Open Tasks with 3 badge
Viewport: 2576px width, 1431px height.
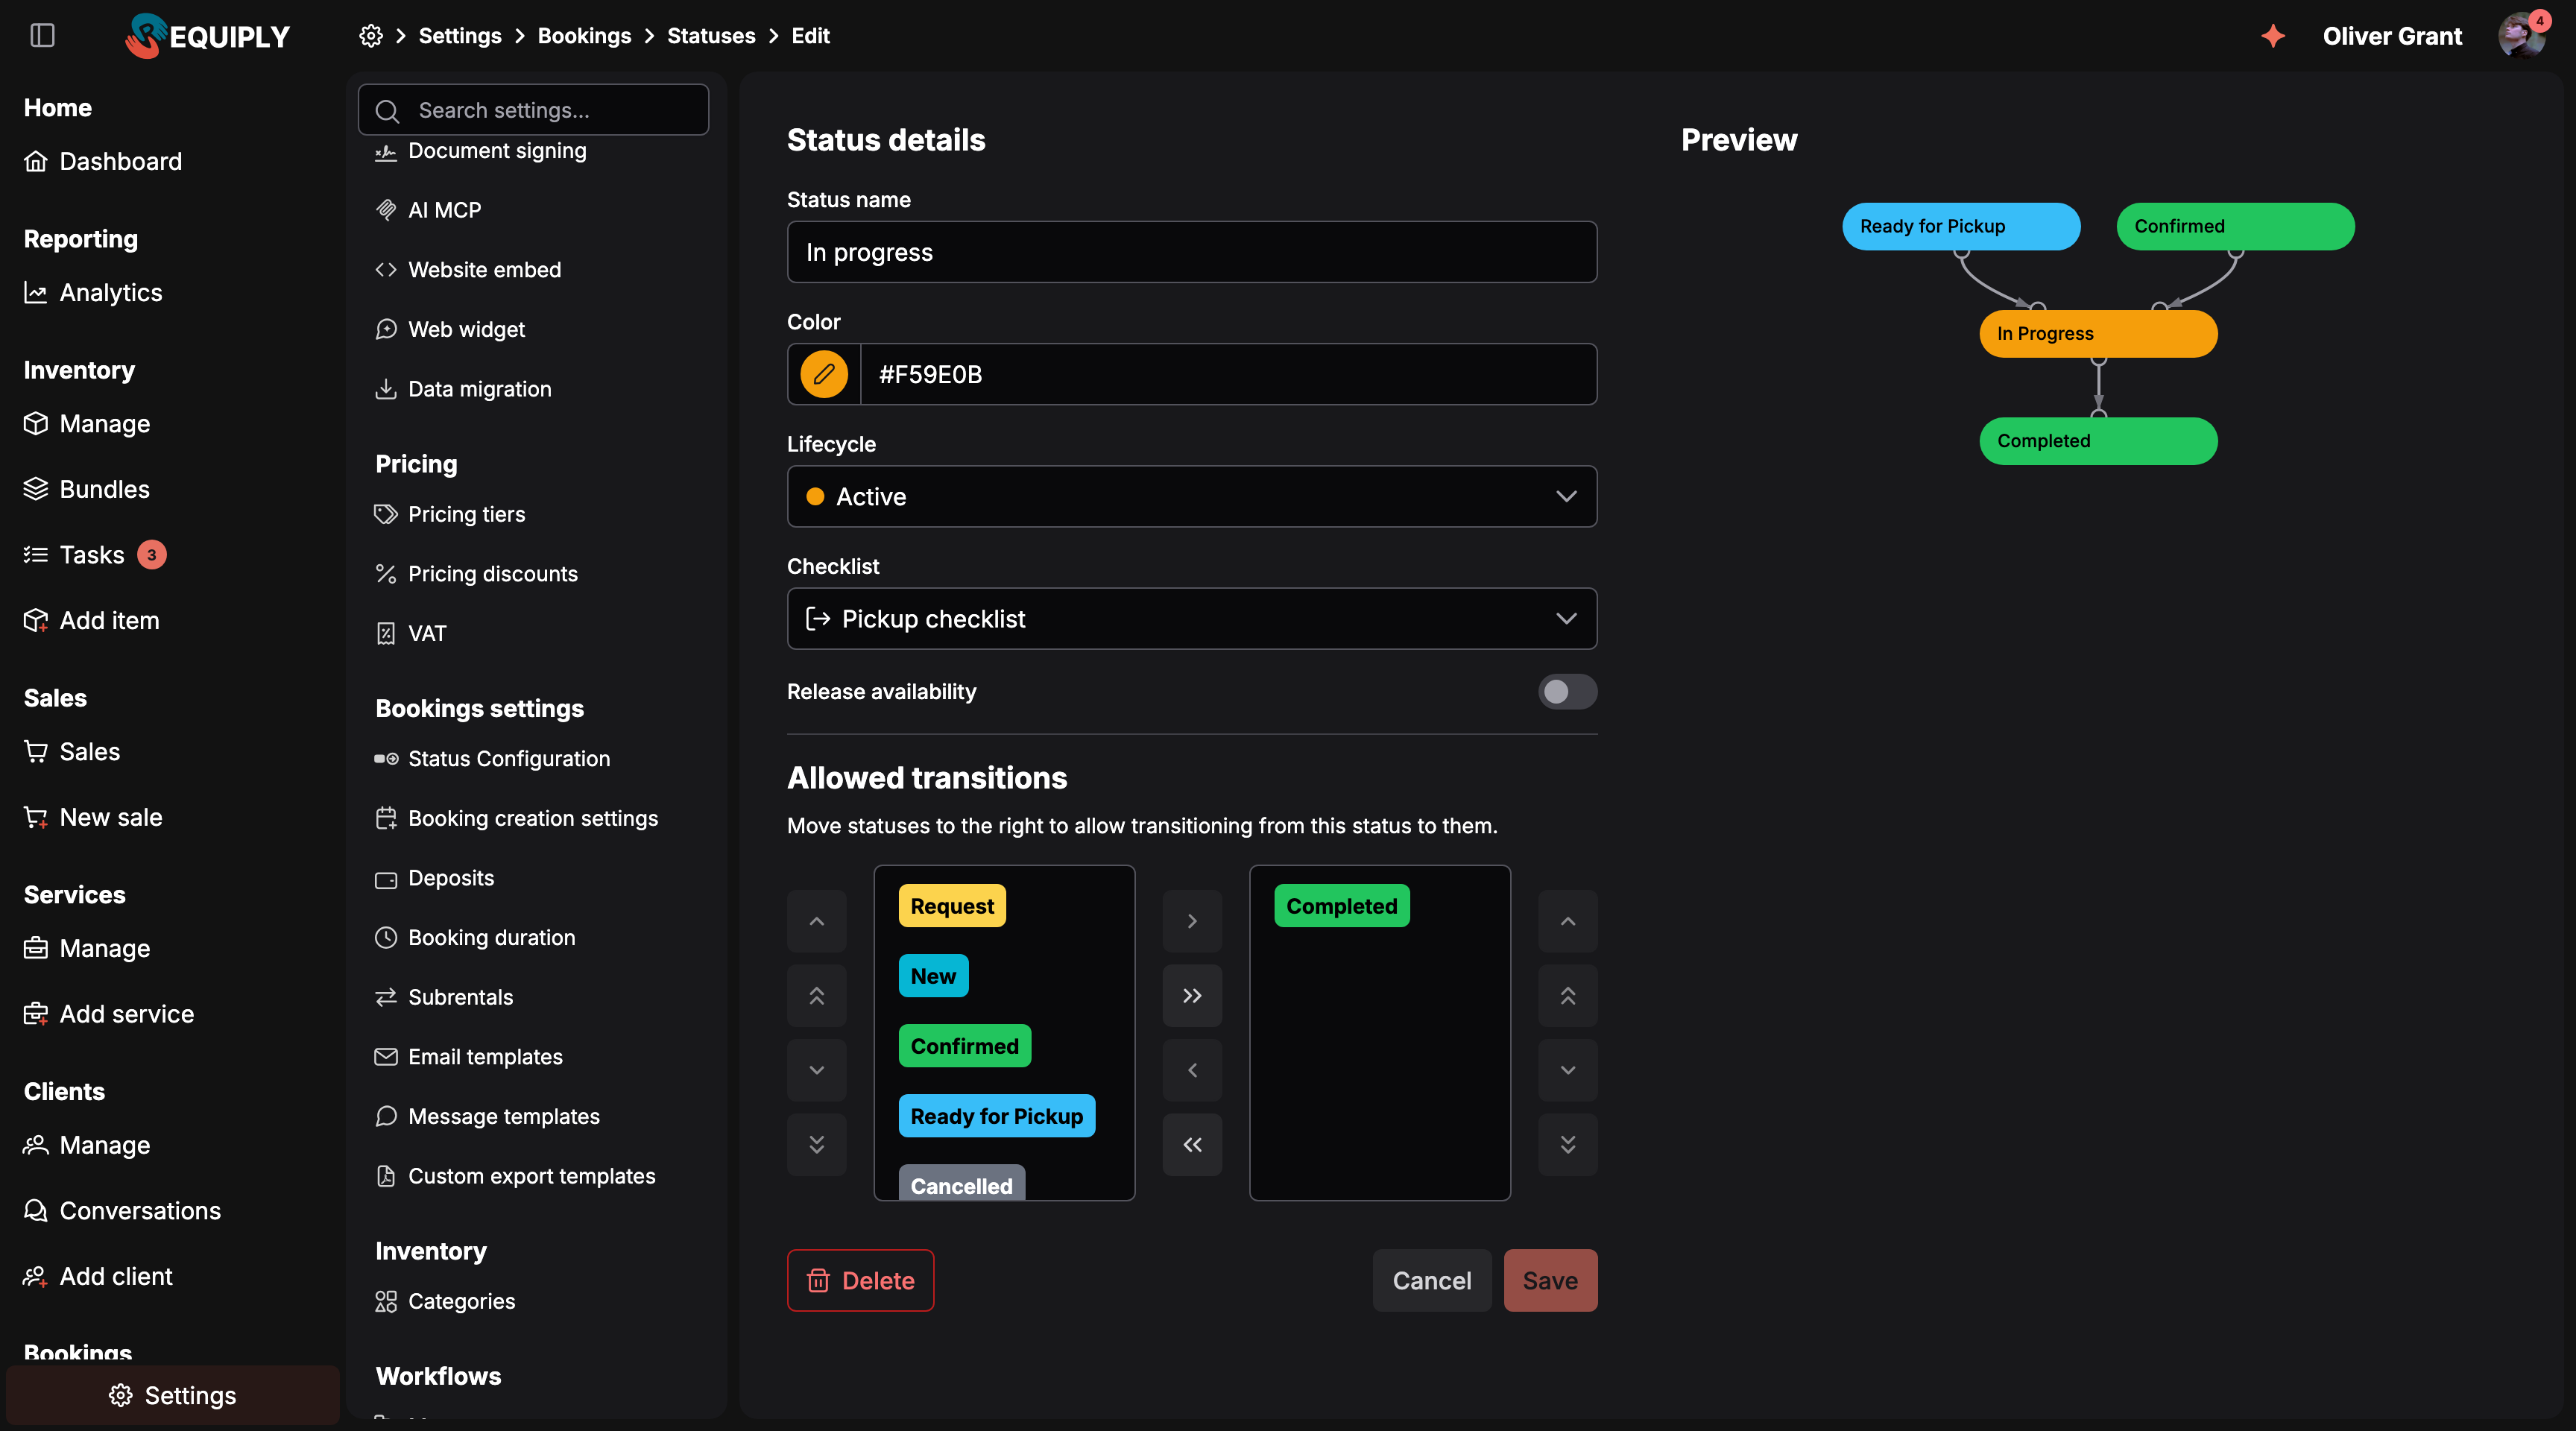[95, 554]
